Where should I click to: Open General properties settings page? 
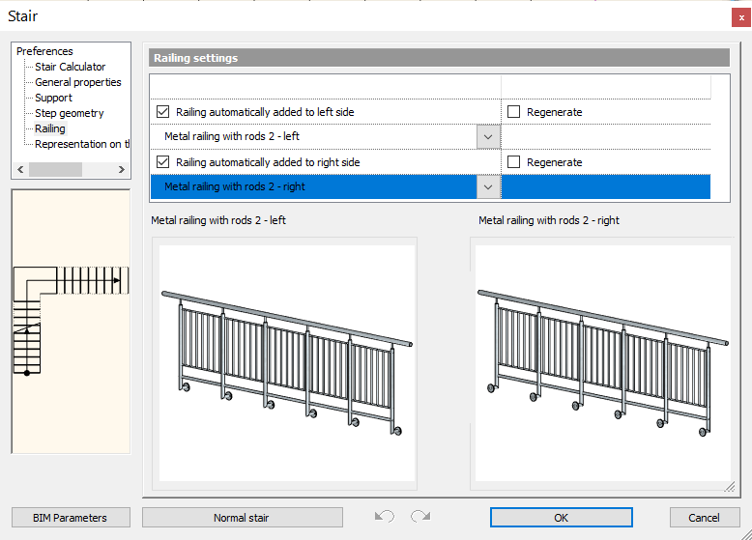pos(77,82)
